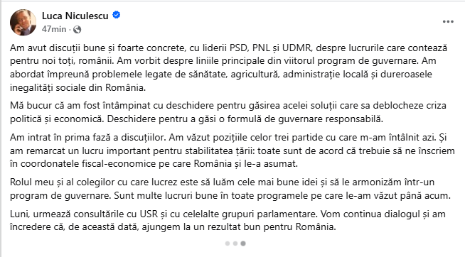Select the middle carousel pagination dot
This screenshot has width=465, height=257.
[235, 244]
